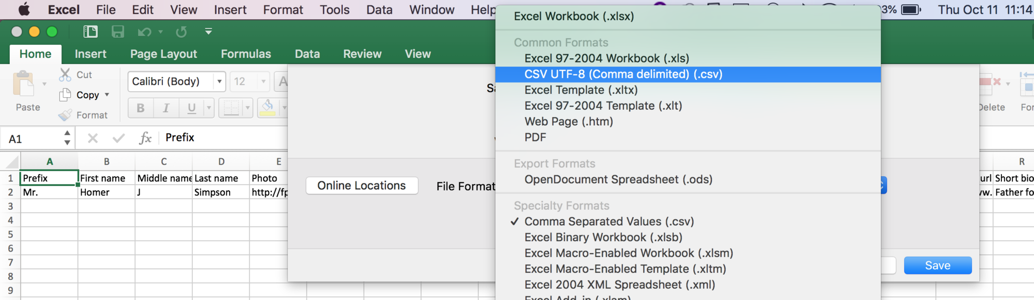The width and height of the screenshot is (1034, 300).
Task: Open the Apple menu
Action: point(24,10)
